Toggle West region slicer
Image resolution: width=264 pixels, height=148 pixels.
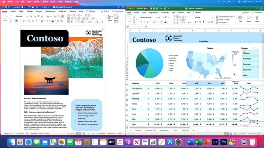250,75
